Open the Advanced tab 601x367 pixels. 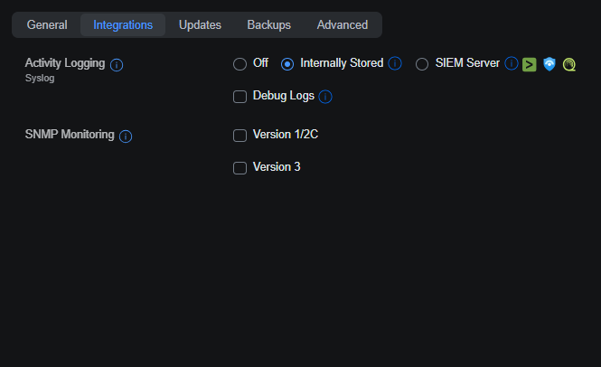click(343, 25)
